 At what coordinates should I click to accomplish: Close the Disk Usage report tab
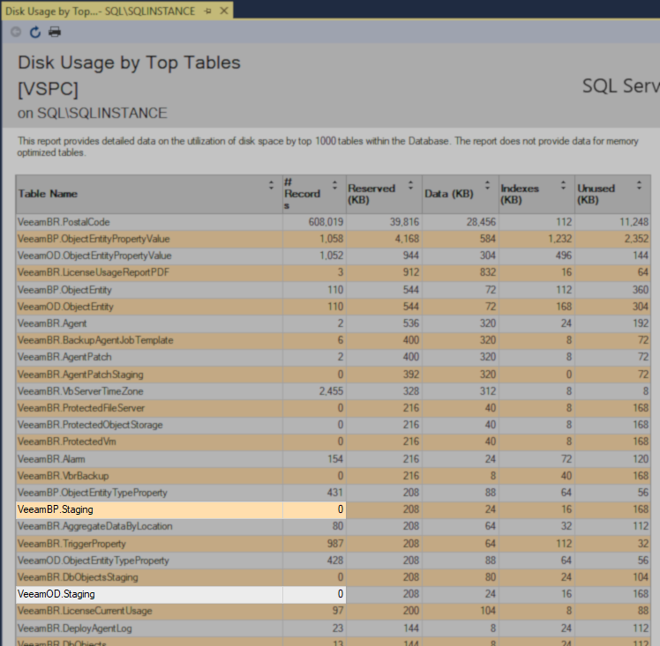click(224, 11)
